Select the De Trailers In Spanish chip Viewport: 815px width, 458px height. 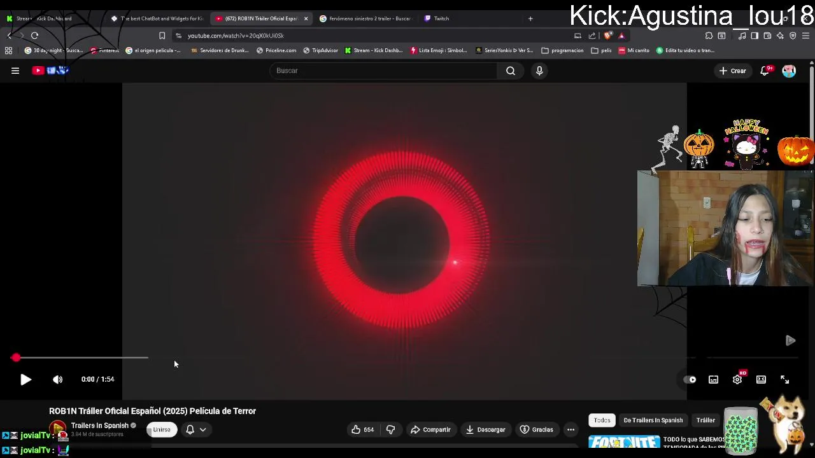pos(653,420)
